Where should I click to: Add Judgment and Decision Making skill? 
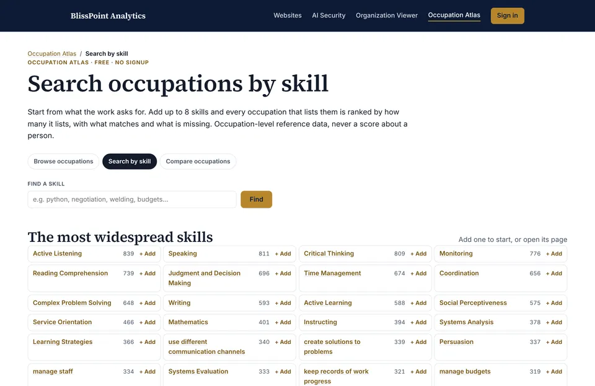pyautogui.click(x=283, y=273)
